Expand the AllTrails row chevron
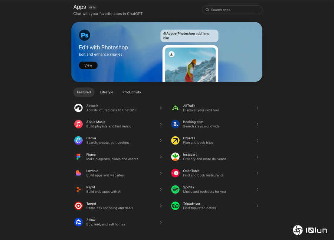The height and width of the screenshot is (240, 334). (258, 108)
